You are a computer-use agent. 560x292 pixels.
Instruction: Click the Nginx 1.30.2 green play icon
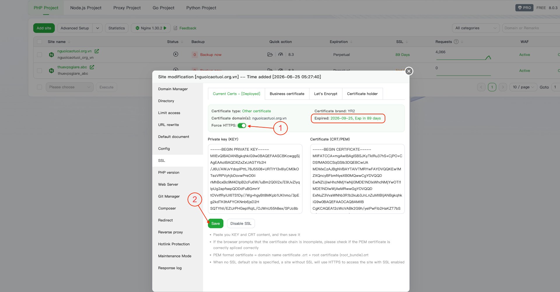[165, 28]
